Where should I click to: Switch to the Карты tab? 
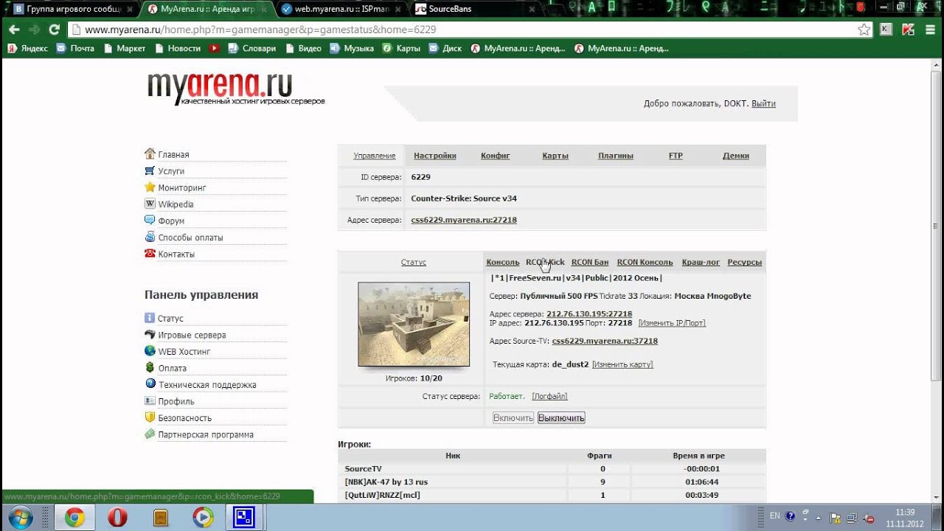(x=555, y=156)
